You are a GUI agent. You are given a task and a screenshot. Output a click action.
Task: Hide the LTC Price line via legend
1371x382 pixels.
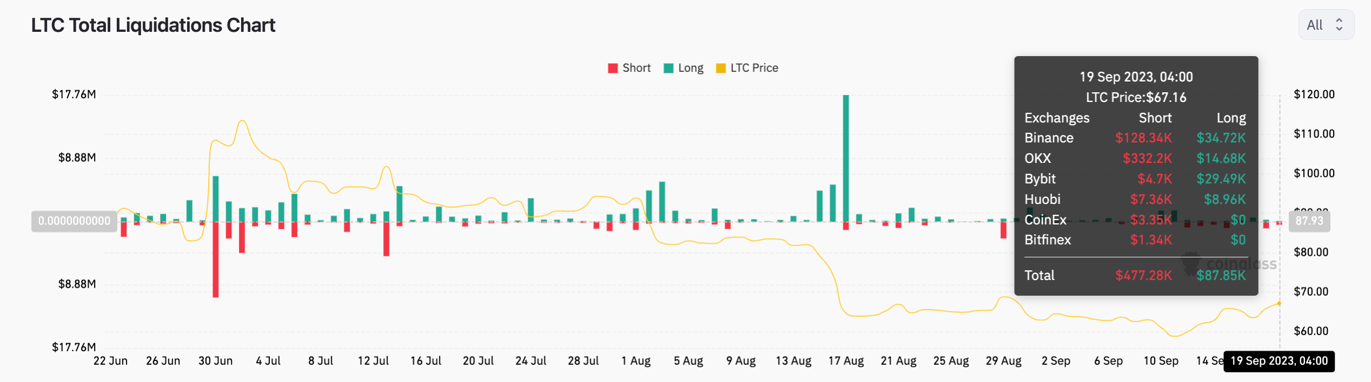coord(754,68)
